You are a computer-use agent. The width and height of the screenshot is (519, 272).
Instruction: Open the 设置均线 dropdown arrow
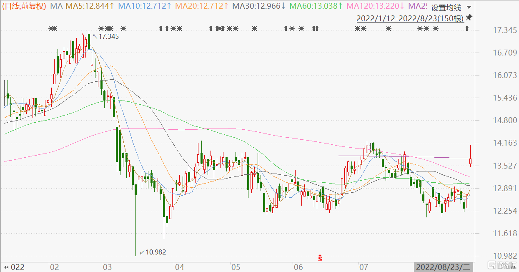tap(469, 8)
